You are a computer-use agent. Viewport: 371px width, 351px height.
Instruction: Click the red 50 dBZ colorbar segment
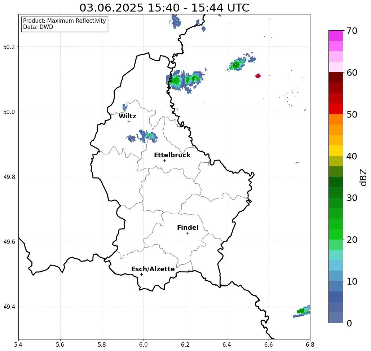click(x=336, y=109)
